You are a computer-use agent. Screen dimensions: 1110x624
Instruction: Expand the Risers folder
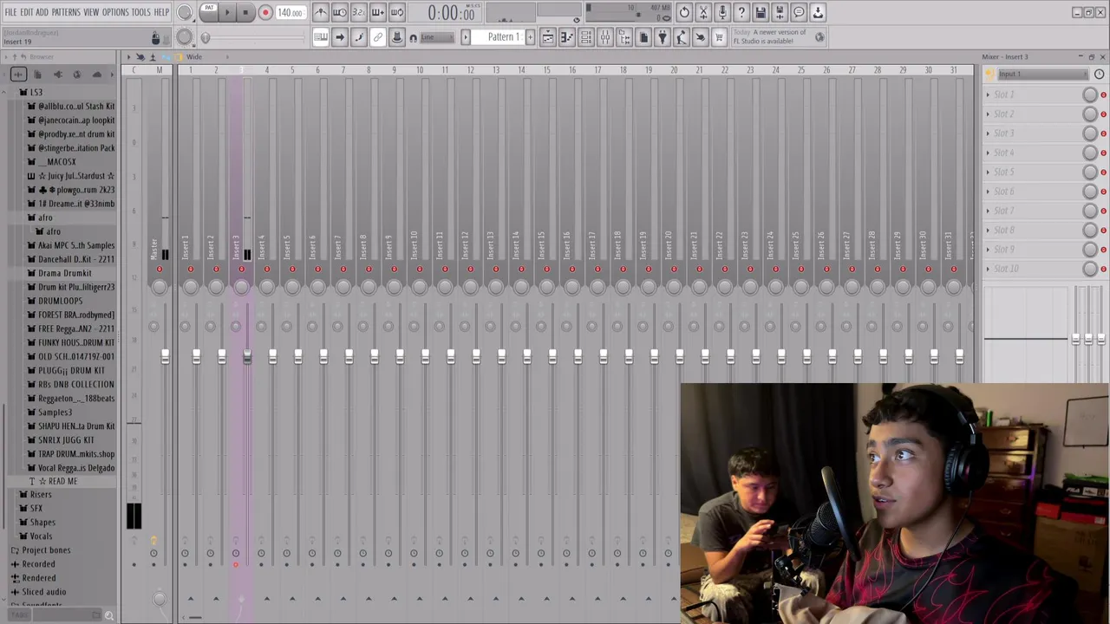tap(41, 494)
